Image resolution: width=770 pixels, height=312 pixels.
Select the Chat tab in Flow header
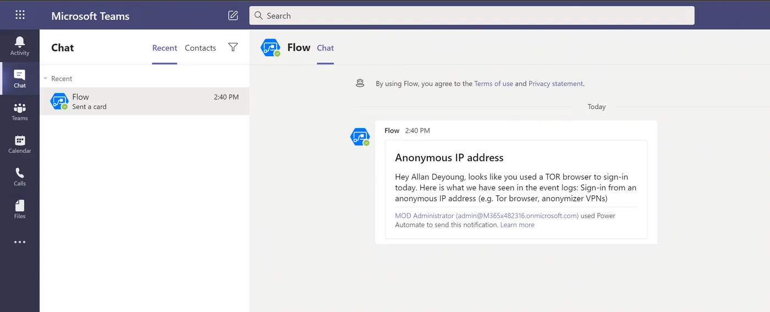pos(325,48)
